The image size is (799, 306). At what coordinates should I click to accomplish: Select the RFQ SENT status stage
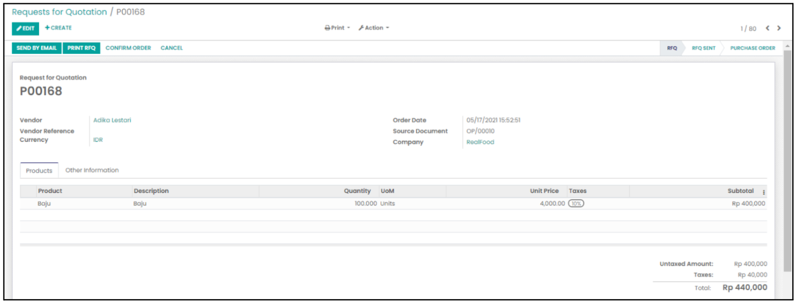coord(704,48)
